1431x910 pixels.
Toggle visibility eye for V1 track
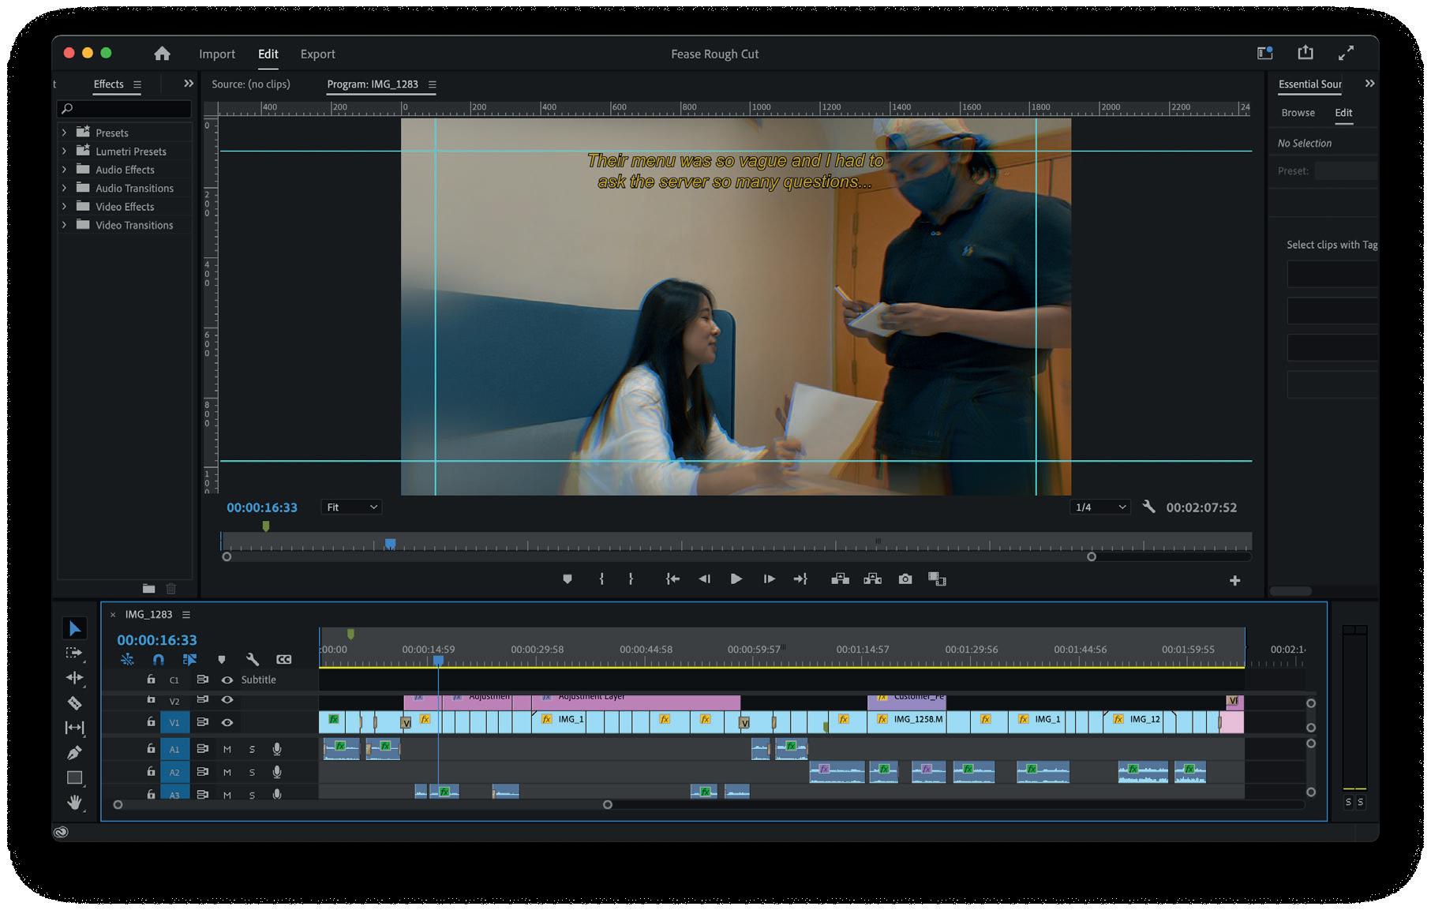pyautogui.click(x=227, y=722)
